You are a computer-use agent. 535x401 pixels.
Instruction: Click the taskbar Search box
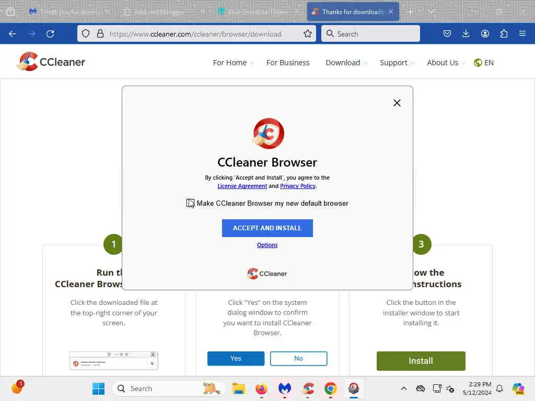point(169,388)
